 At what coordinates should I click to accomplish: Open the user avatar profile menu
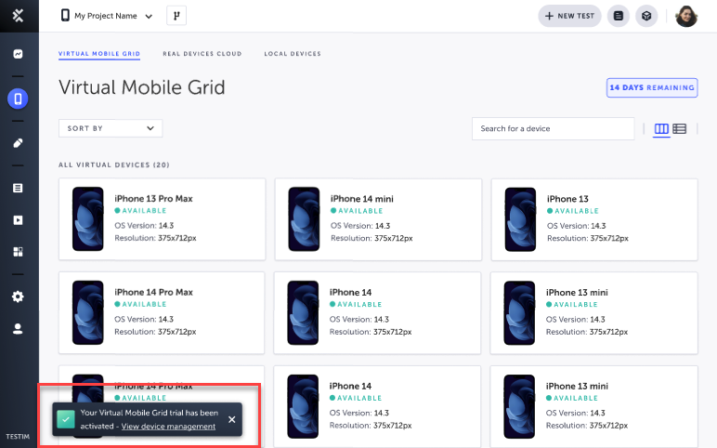[x=686, y=16]
